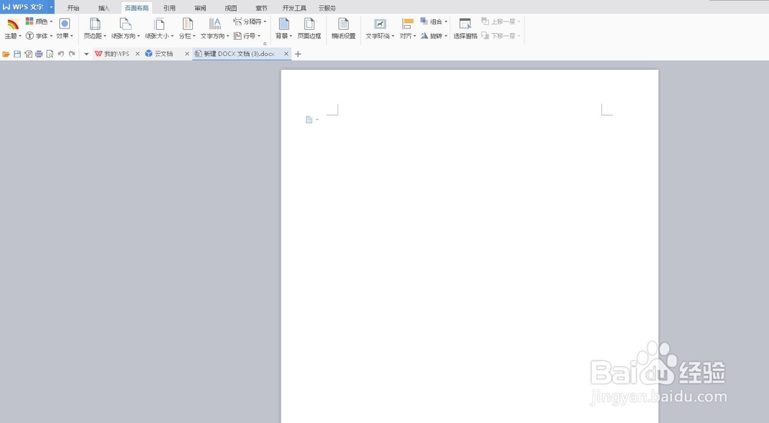This screenshot has width=769, height=423.
Task: Open the 章节 ribbon tab
Action: (261, 8)
